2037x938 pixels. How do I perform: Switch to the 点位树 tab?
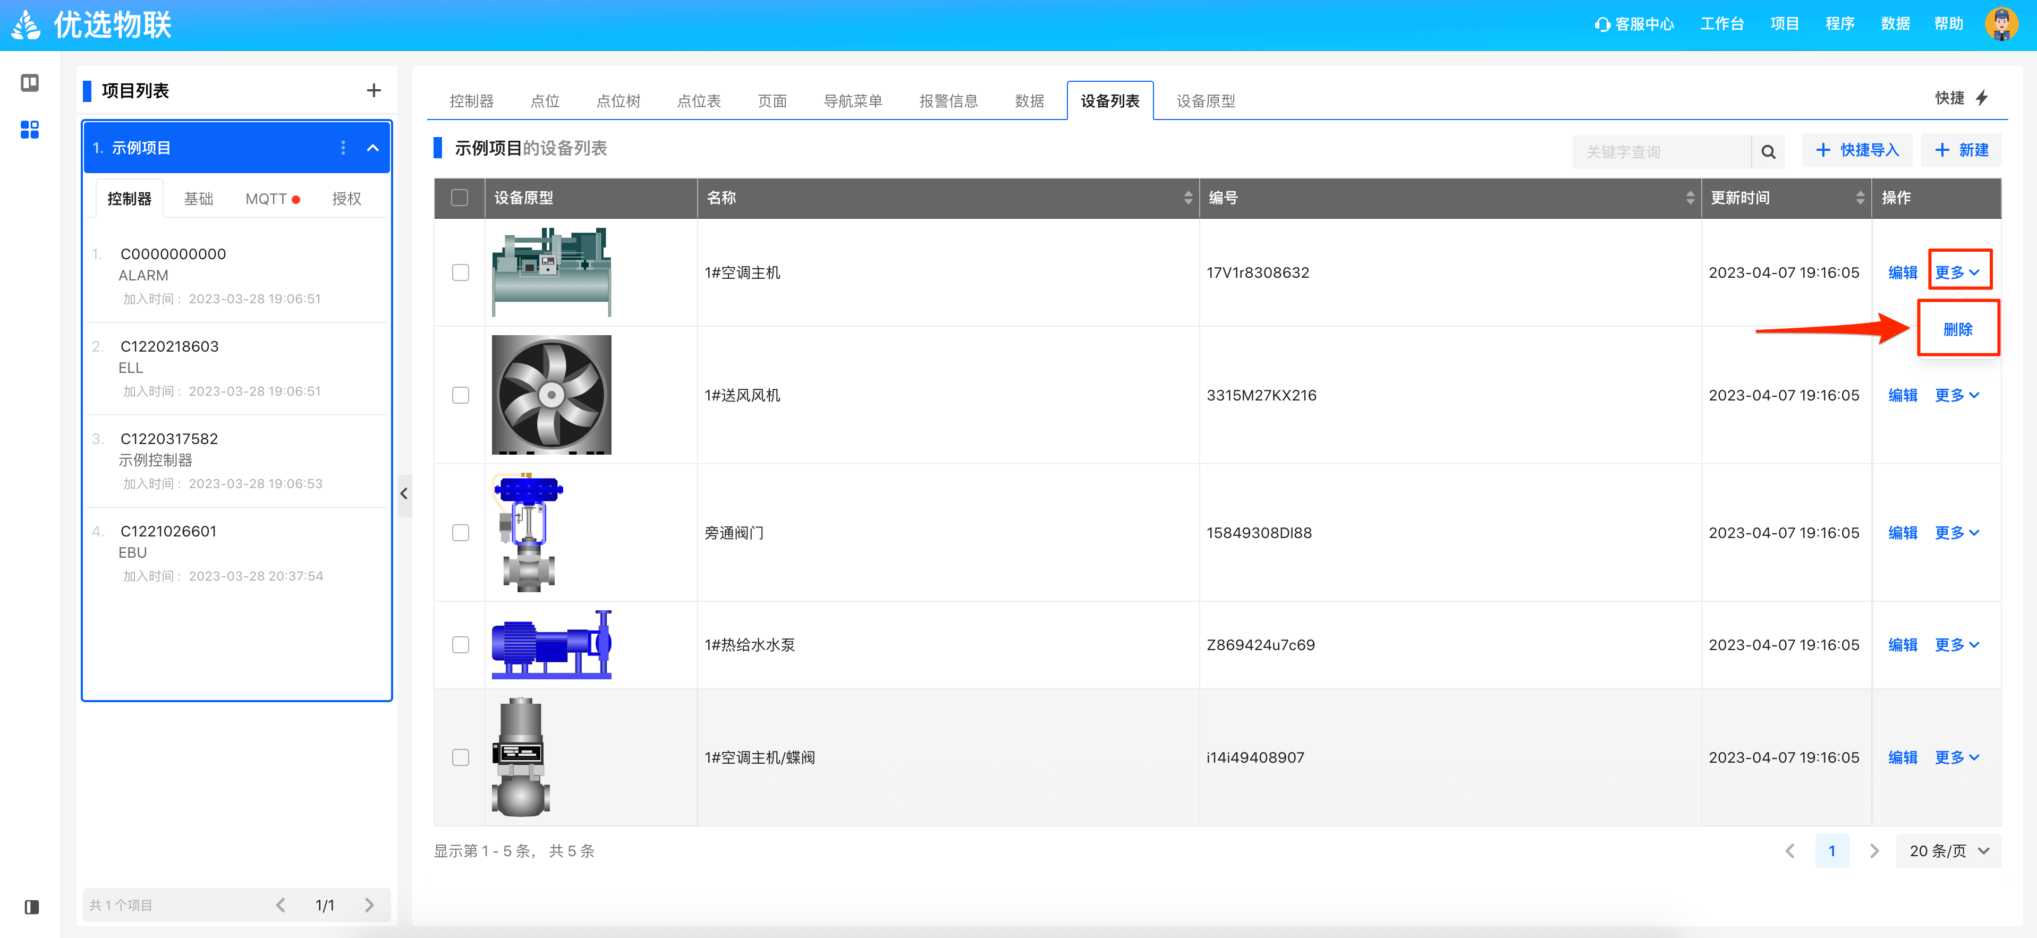tap(617, 101)
